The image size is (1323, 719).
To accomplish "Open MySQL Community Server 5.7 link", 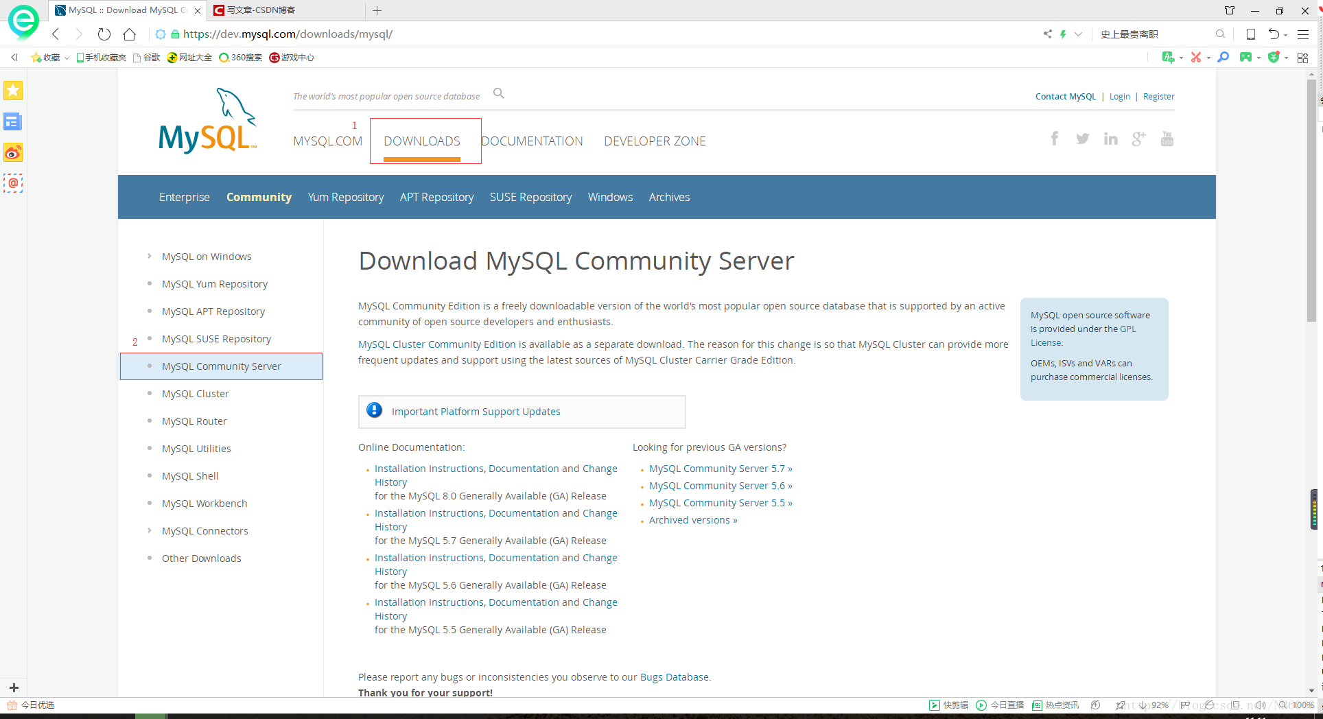I will click(x=721, y=469).
